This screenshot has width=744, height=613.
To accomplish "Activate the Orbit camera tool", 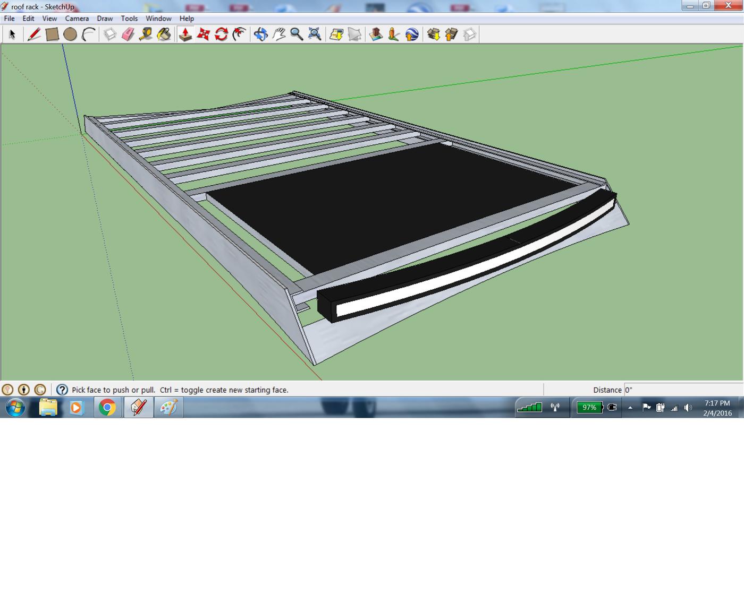I will point(260,34).
